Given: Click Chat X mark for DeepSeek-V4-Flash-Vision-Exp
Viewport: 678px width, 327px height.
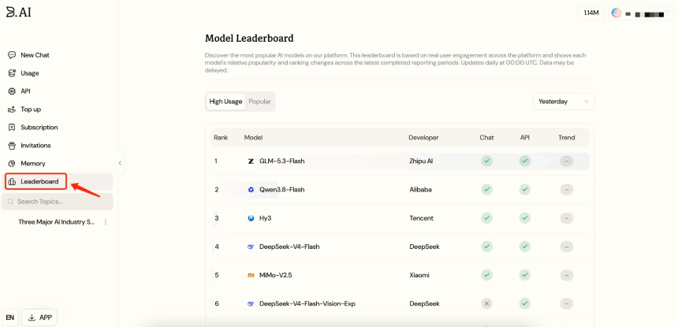Looking at the screenshot, I should coord(487,303).
